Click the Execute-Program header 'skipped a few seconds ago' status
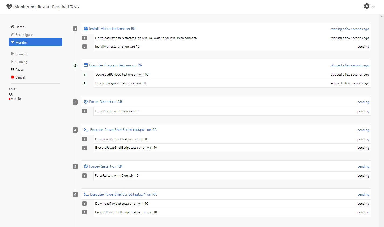This screenshot has width=384, height=227. 350,65
